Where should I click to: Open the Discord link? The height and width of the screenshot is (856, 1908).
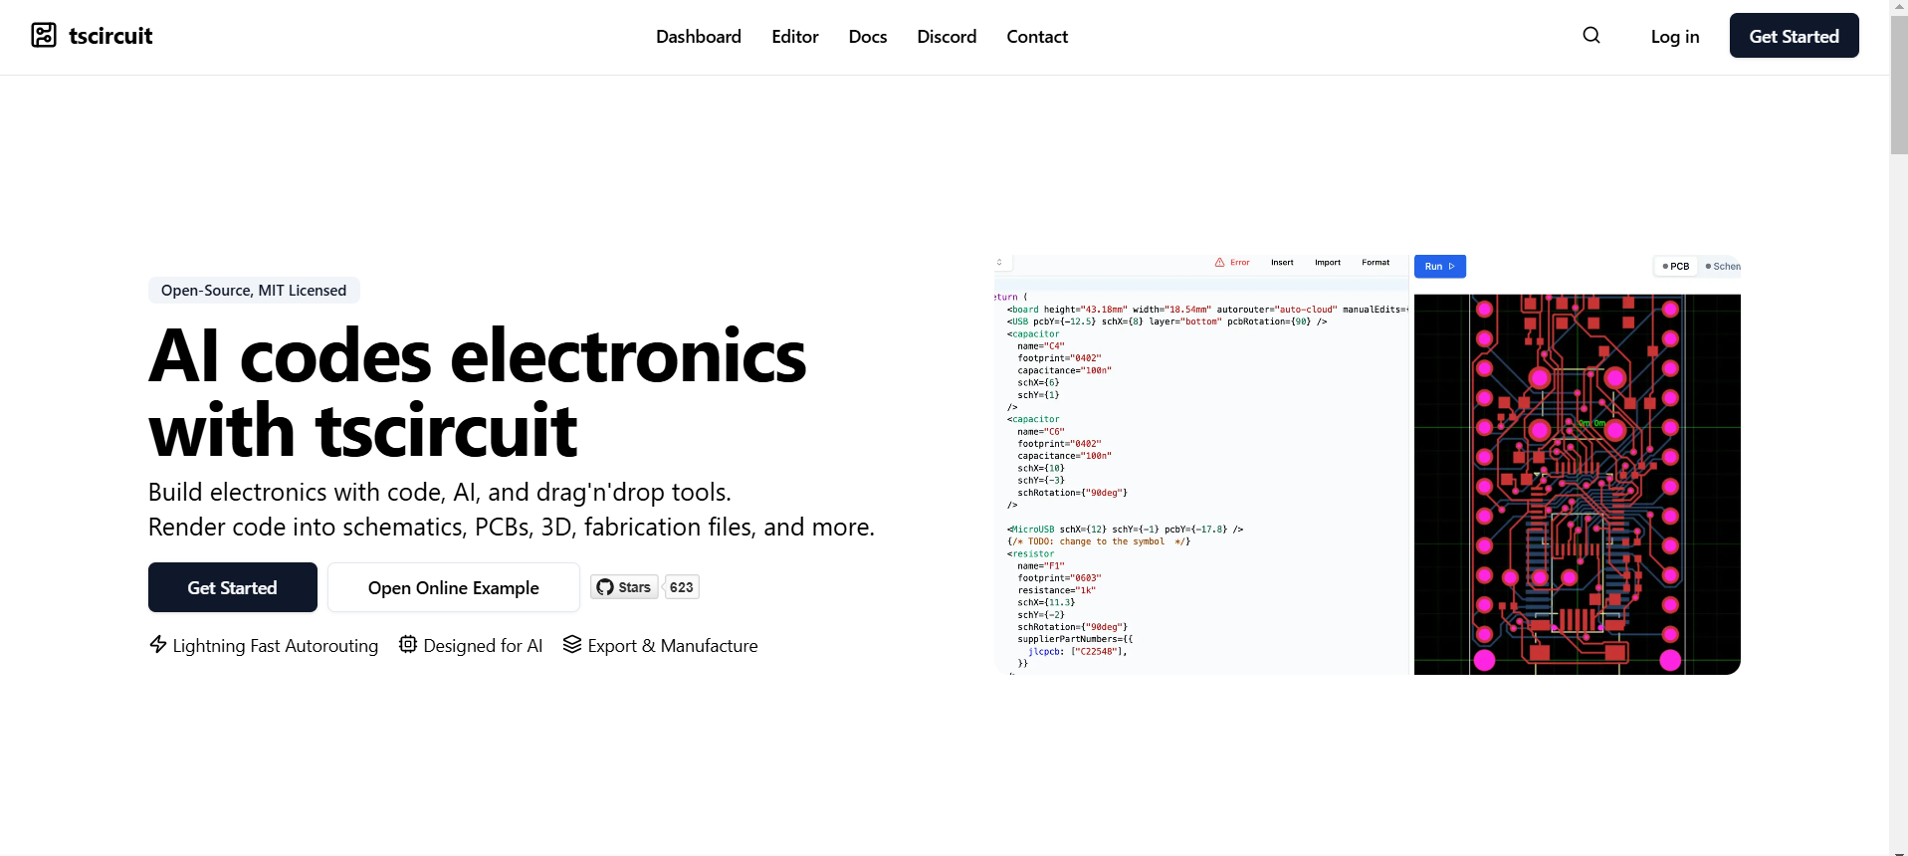pyautogui.click(x=947, y=37)
